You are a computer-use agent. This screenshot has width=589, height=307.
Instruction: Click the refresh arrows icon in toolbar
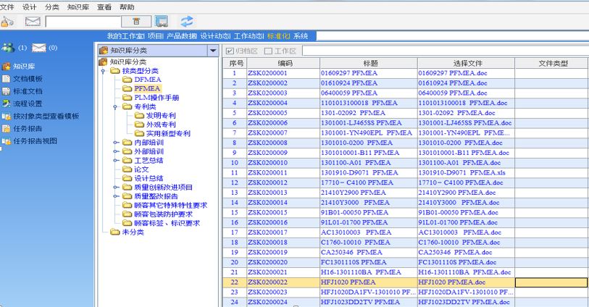pyautogui.click(x=187, y=22)
